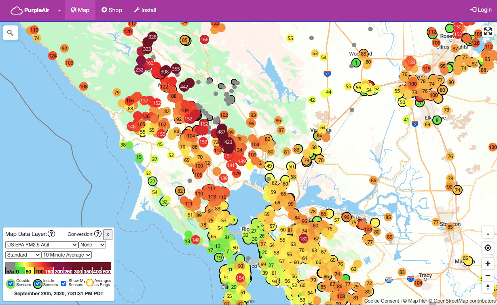This screenshot has height=305, width=497.
Task: Expand the 10 Minute Average dropdown
Action: [x=66, y=255]
